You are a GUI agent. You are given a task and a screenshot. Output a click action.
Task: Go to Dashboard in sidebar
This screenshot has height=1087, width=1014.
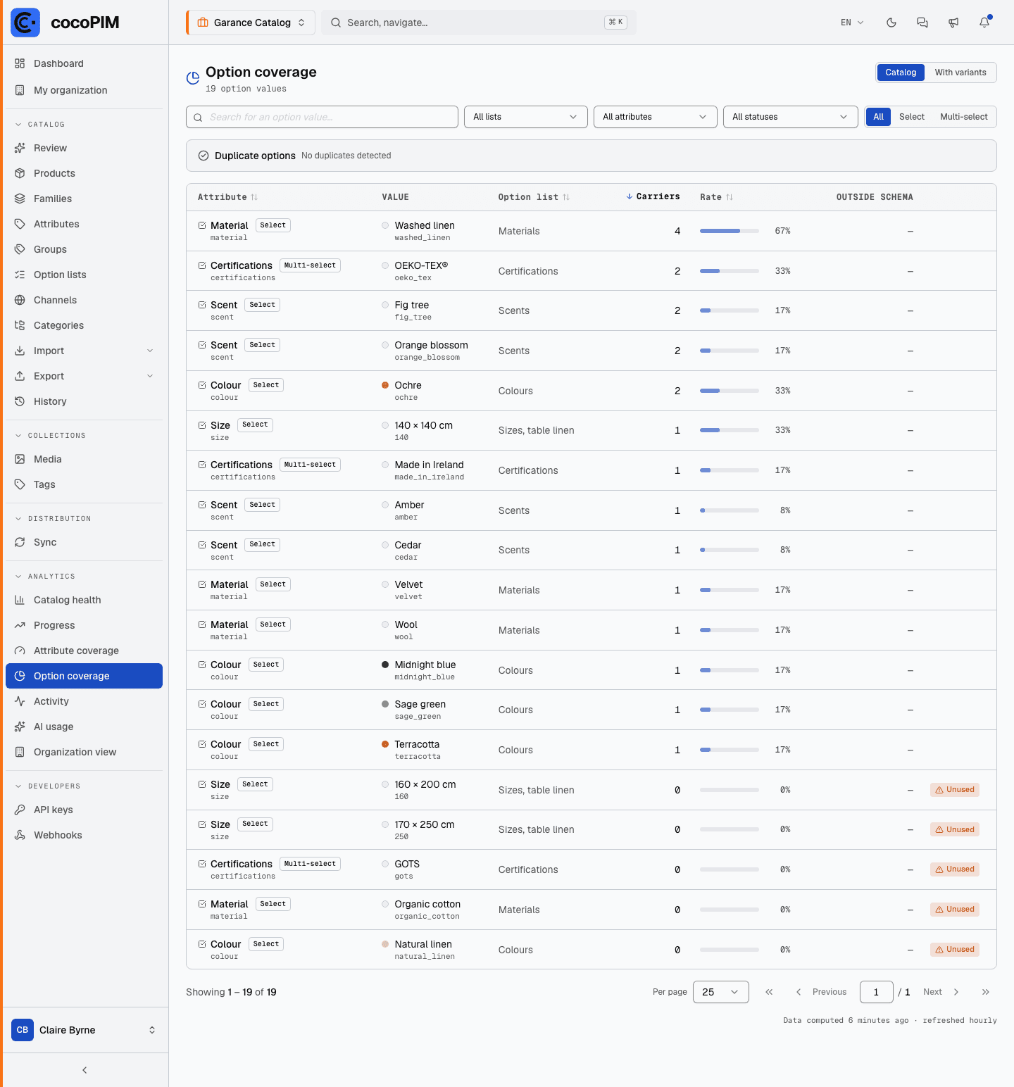pos(84,63)
